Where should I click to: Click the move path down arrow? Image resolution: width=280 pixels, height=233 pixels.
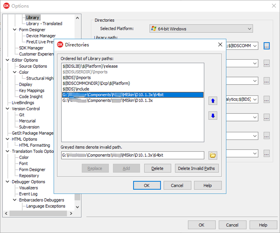(x=213, y=116)
